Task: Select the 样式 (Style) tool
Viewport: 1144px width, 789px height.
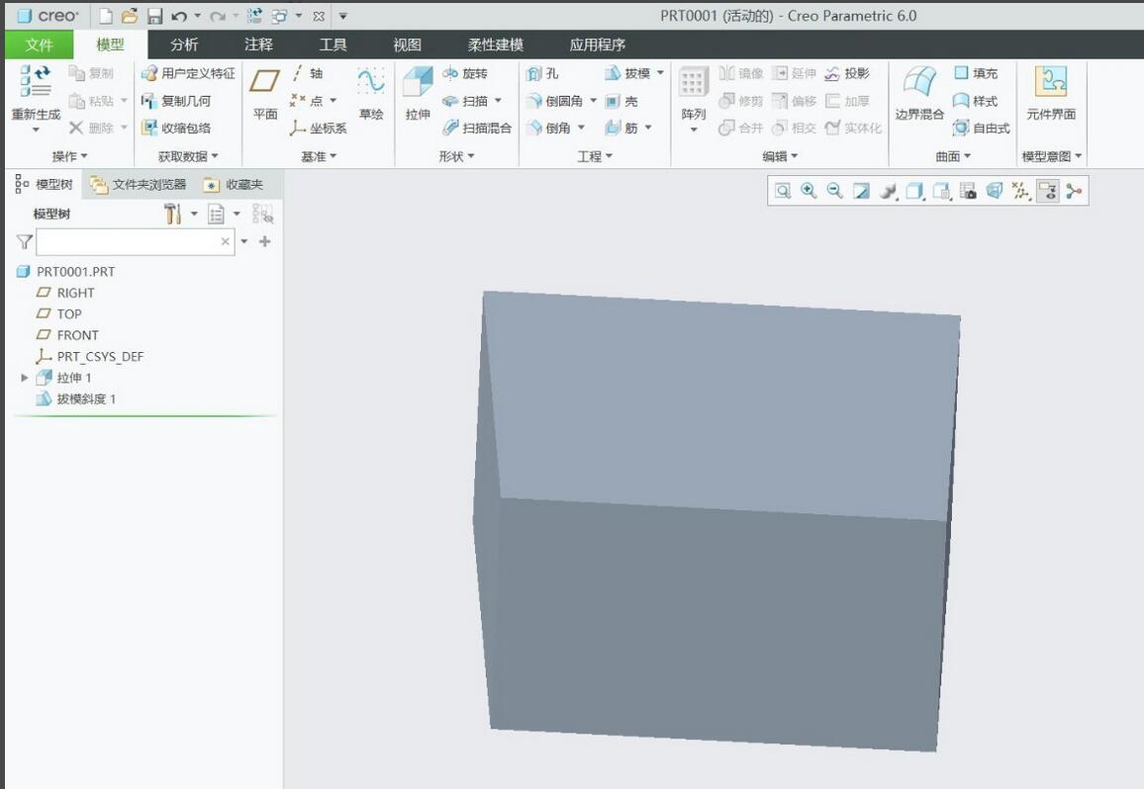Action: click(976, 102)
